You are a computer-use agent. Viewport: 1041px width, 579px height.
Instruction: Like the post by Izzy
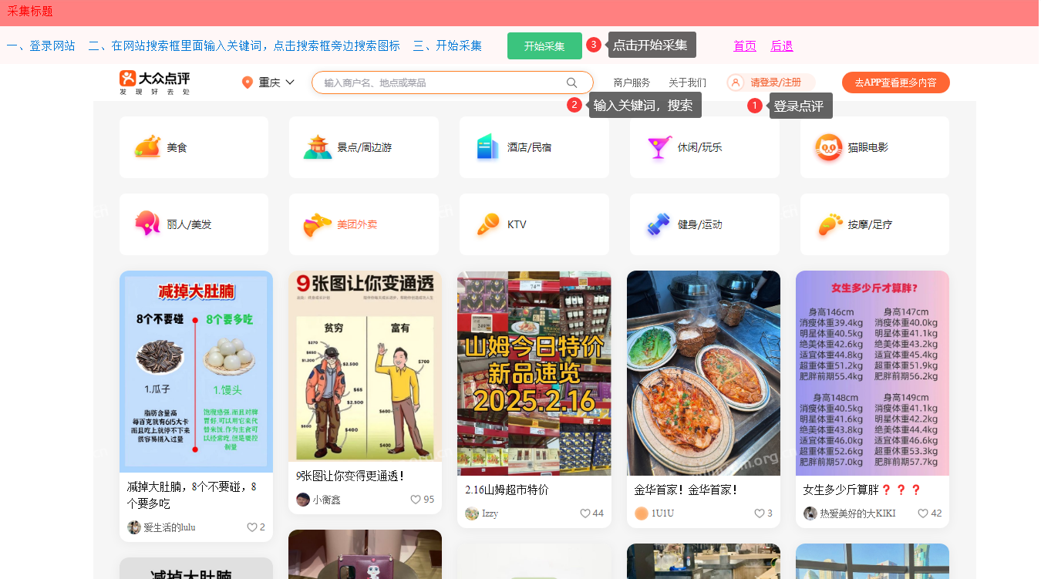[x=585, y=513]
